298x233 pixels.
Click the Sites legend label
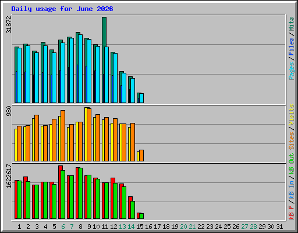[x=292, y=141]
